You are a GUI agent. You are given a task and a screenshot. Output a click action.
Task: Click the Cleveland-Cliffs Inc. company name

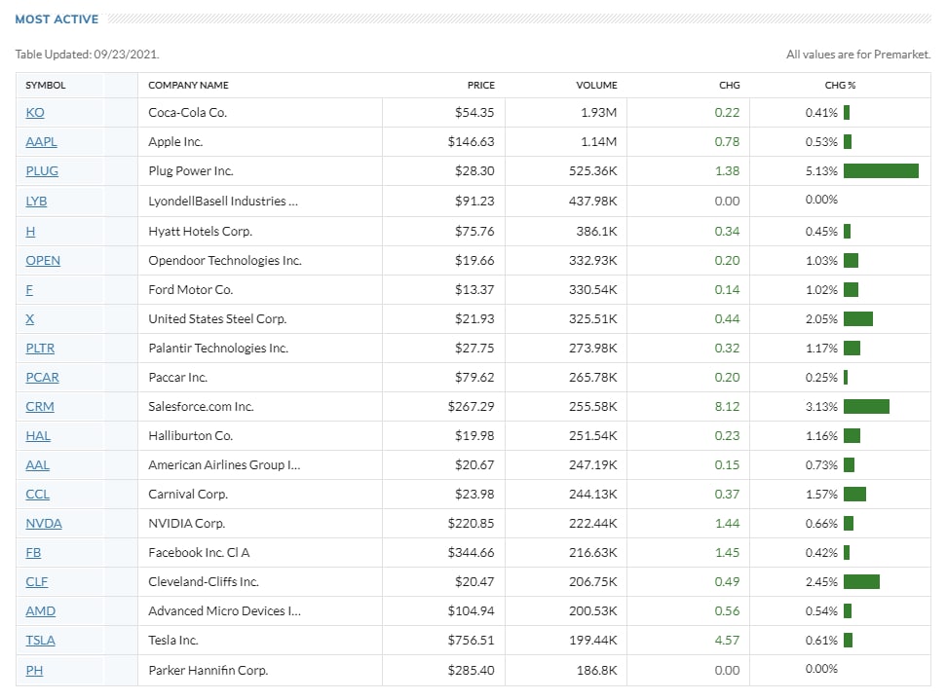tap(204, 582)
